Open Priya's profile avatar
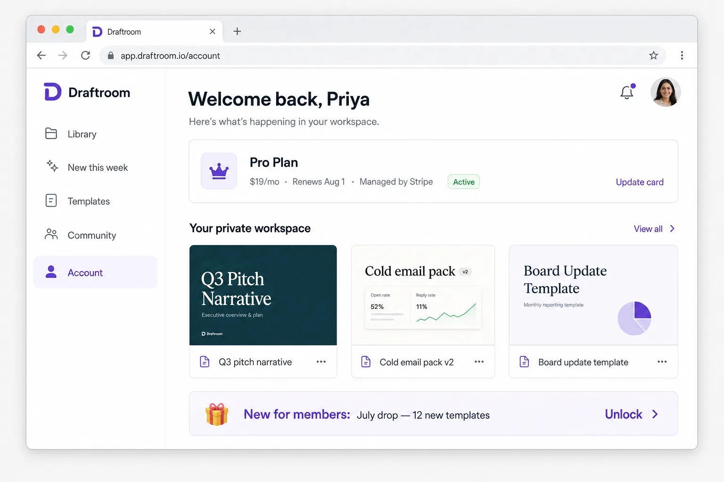This screenshot has height=482, width=724. coord(666,92)
